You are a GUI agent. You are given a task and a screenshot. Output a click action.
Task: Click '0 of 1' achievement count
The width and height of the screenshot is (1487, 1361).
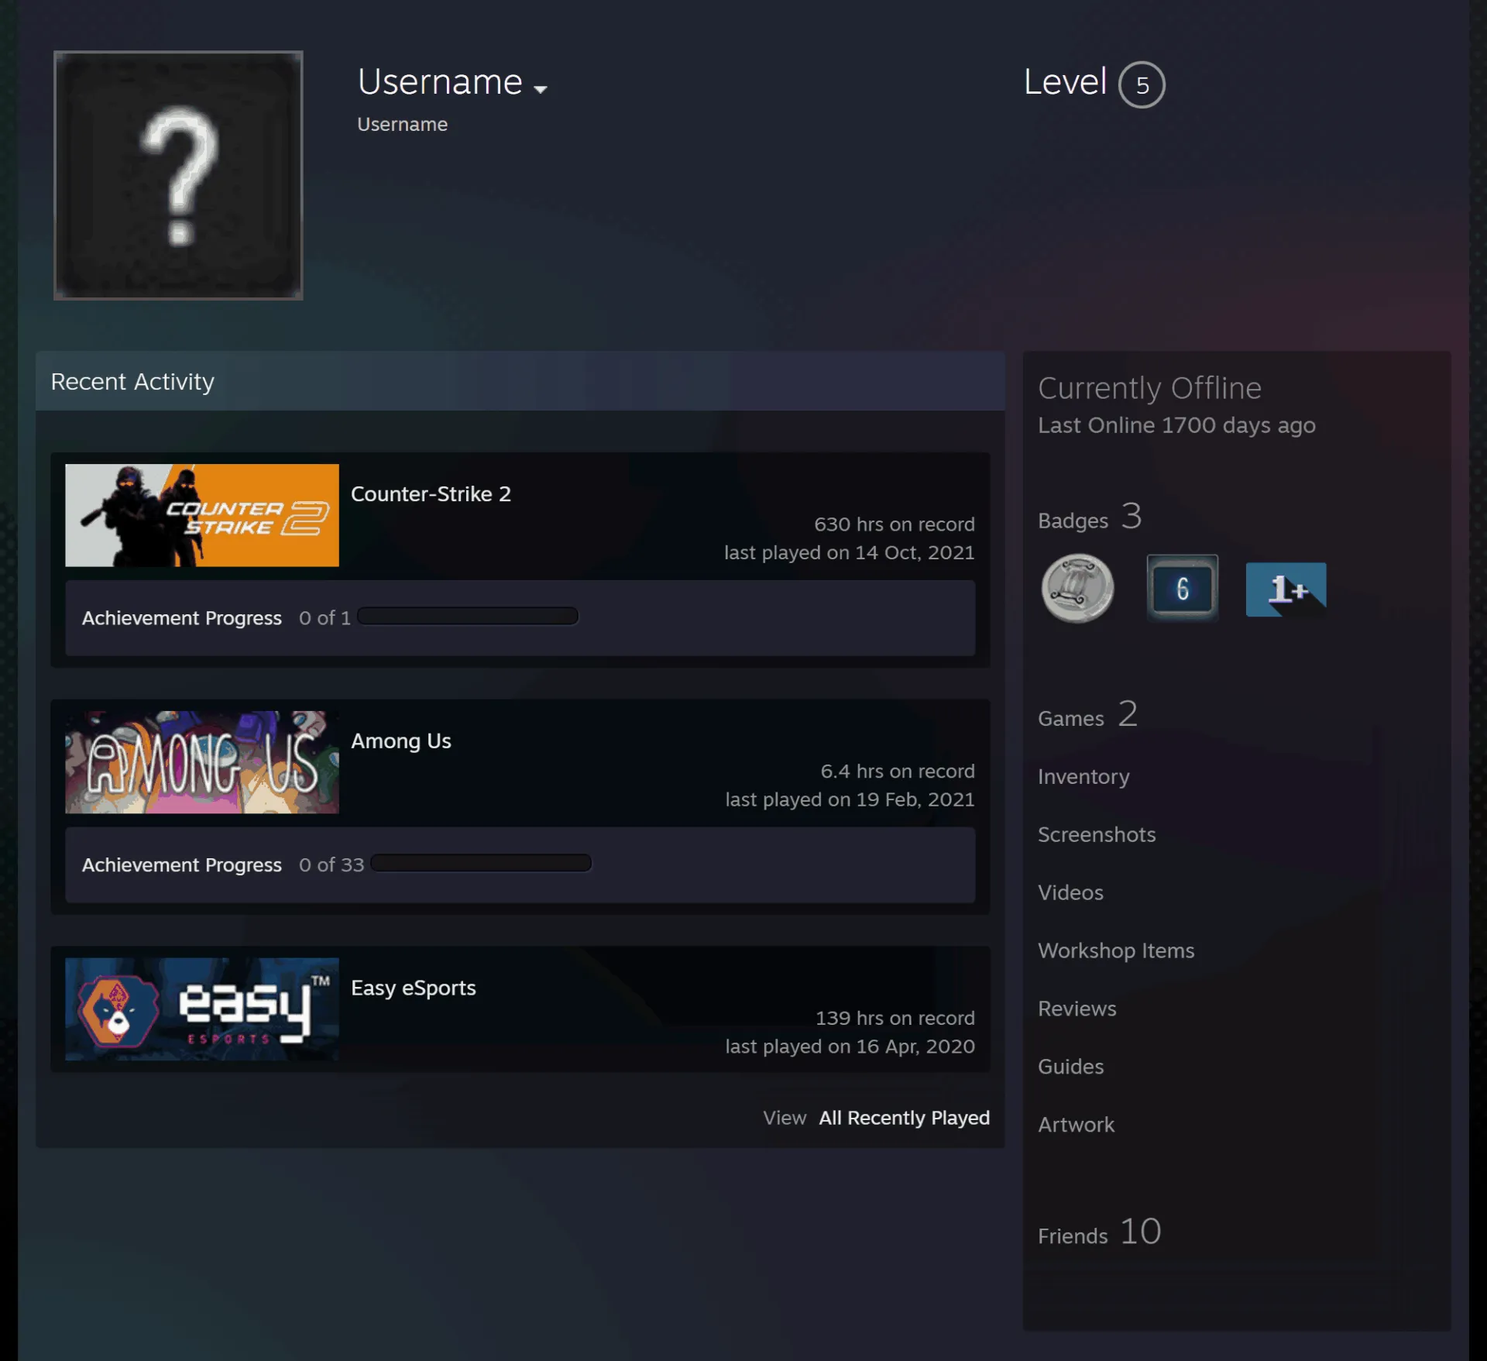tap(325, 618)
